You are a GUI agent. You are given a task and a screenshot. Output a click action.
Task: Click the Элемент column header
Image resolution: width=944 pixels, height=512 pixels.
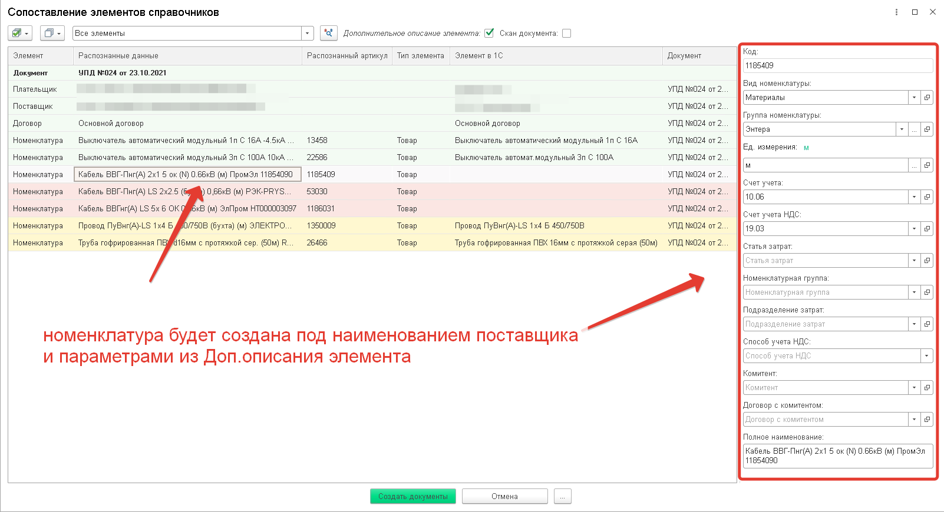tap(41, 56)
